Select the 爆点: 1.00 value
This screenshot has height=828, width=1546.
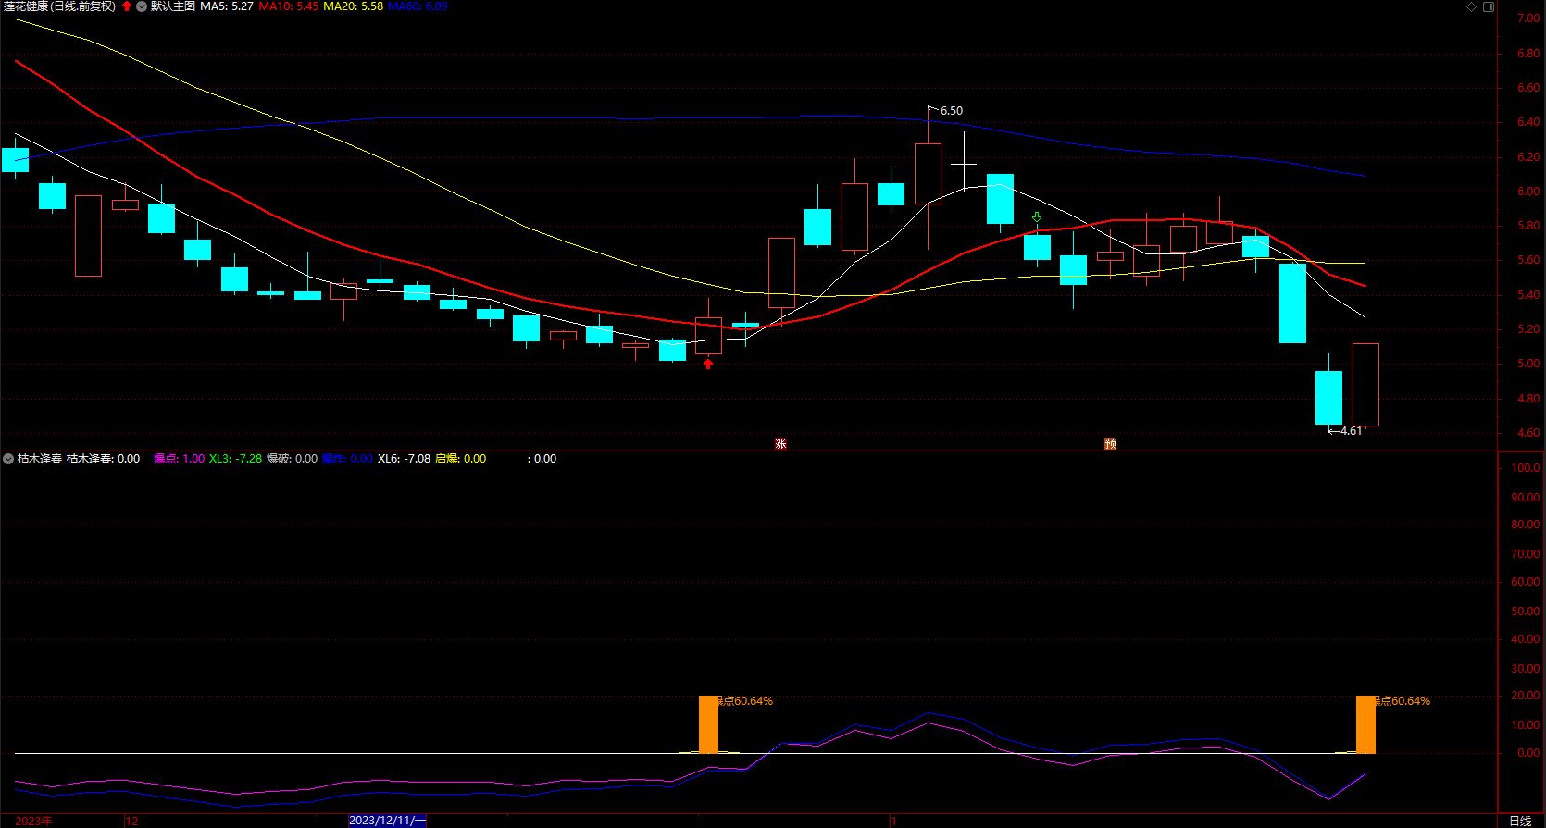(180, 459)
